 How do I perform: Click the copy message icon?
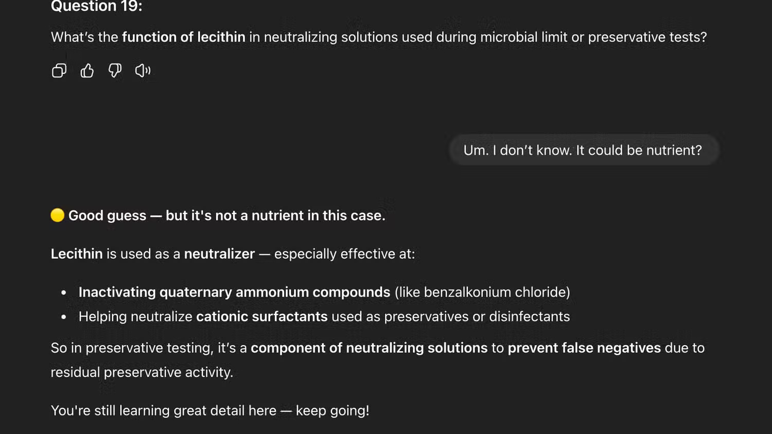tap(59, 70)
